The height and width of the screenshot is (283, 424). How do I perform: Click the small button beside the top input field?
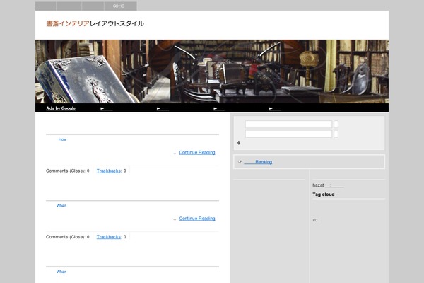(336, 125)
